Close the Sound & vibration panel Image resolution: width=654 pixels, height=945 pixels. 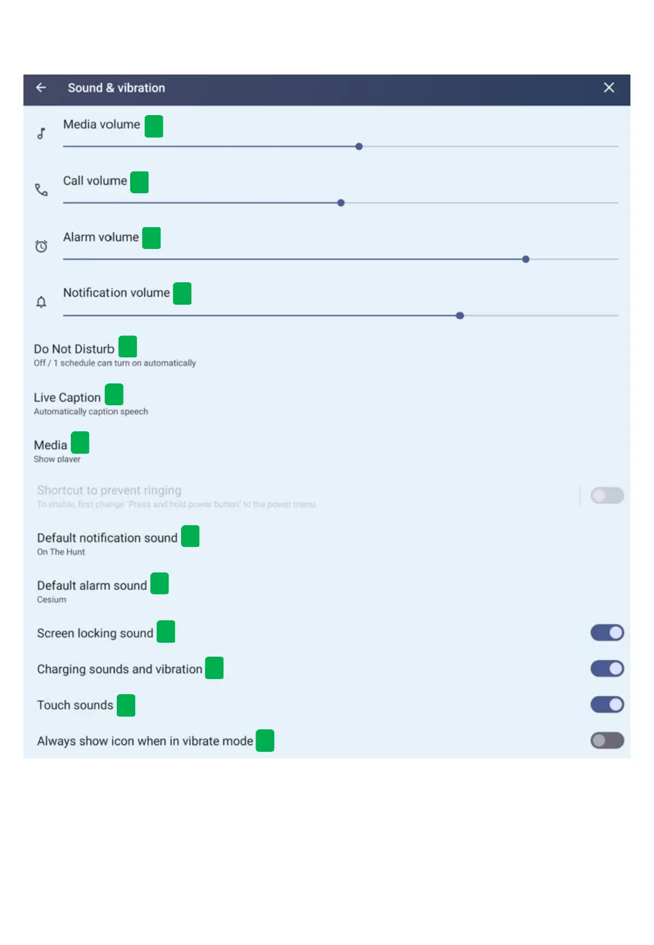[x=609, y=88]
